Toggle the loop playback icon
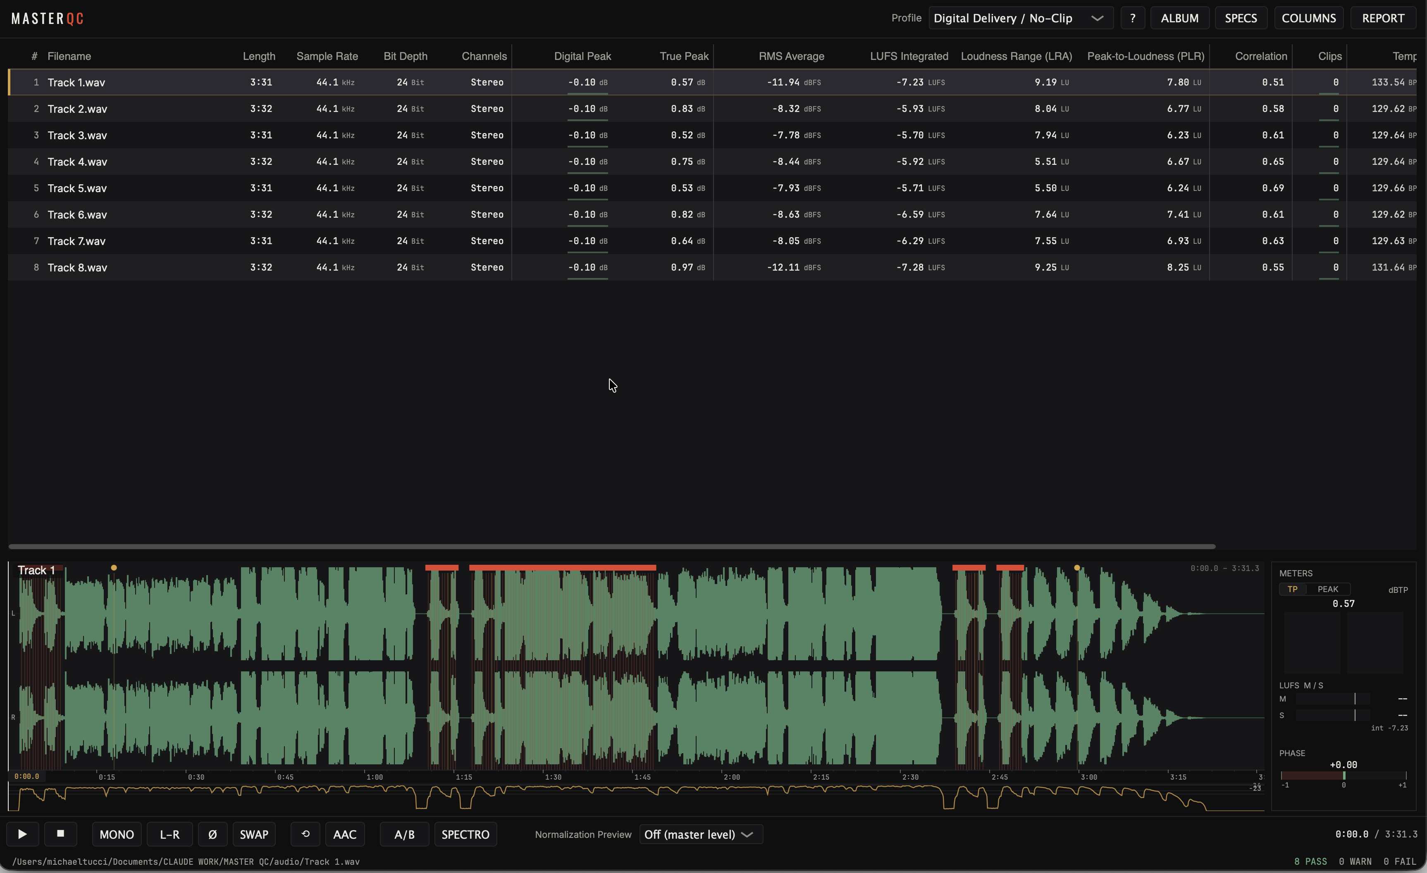 tap(306, 834)
